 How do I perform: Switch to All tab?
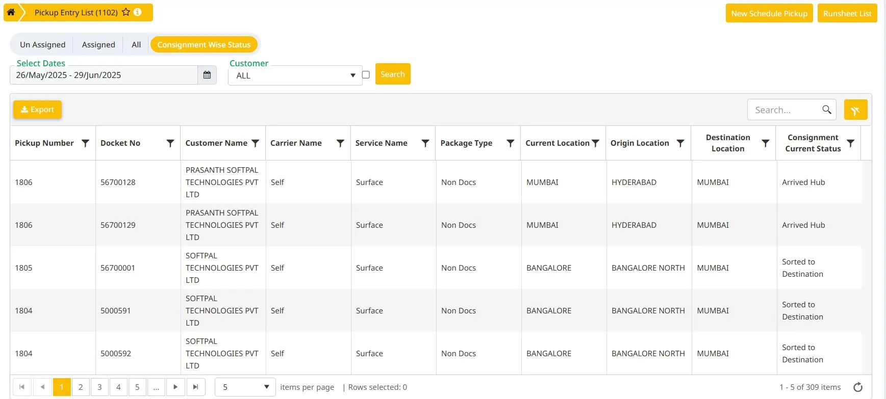click(136, 44)
